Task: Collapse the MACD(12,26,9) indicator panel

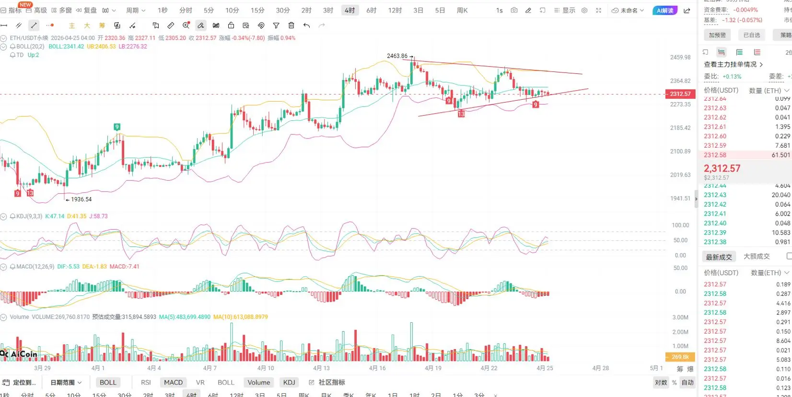Action: (4, 267)
